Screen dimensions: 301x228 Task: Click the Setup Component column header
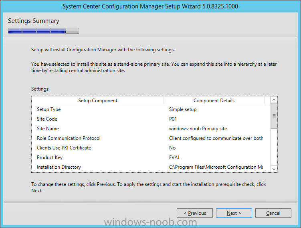[x=98, y=100]
